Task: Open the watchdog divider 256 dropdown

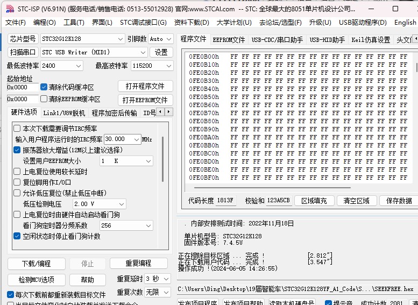Action: coord(126,225)
